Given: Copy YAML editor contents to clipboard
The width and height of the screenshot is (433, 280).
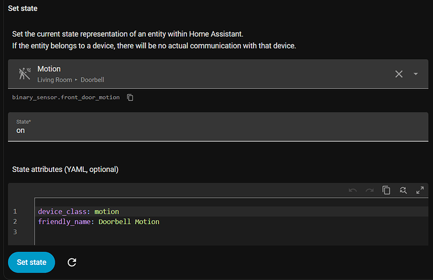Looking at the screenshot, I should tap(386, 190).
